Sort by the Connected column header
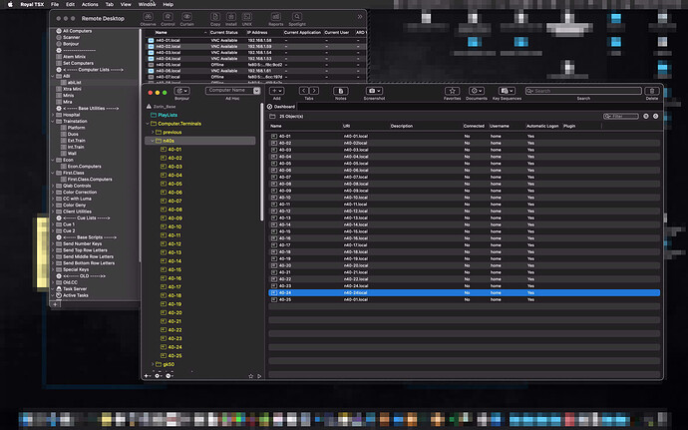 [474, 127]
